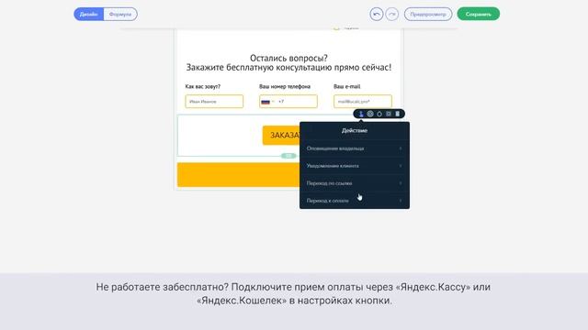Select the label Как вас зовут?

tap(203, 86)
